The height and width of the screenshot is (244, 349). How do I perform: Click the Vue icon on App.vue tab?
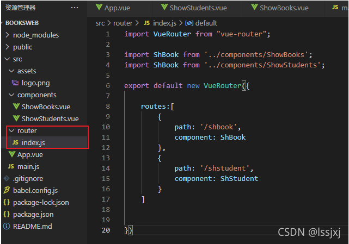click(x=99, y=7)
